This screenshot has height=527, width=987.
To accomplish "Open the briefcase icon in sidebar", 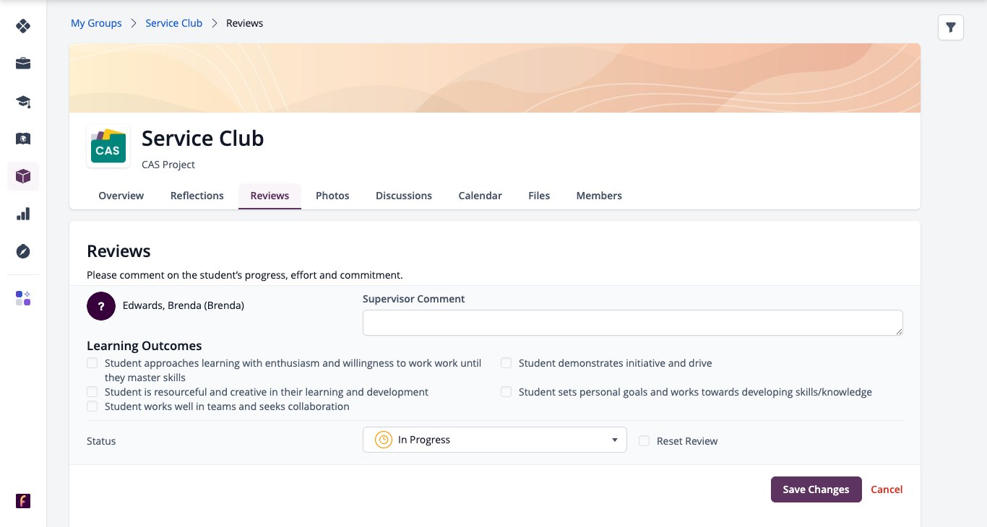I will [23, 64].
